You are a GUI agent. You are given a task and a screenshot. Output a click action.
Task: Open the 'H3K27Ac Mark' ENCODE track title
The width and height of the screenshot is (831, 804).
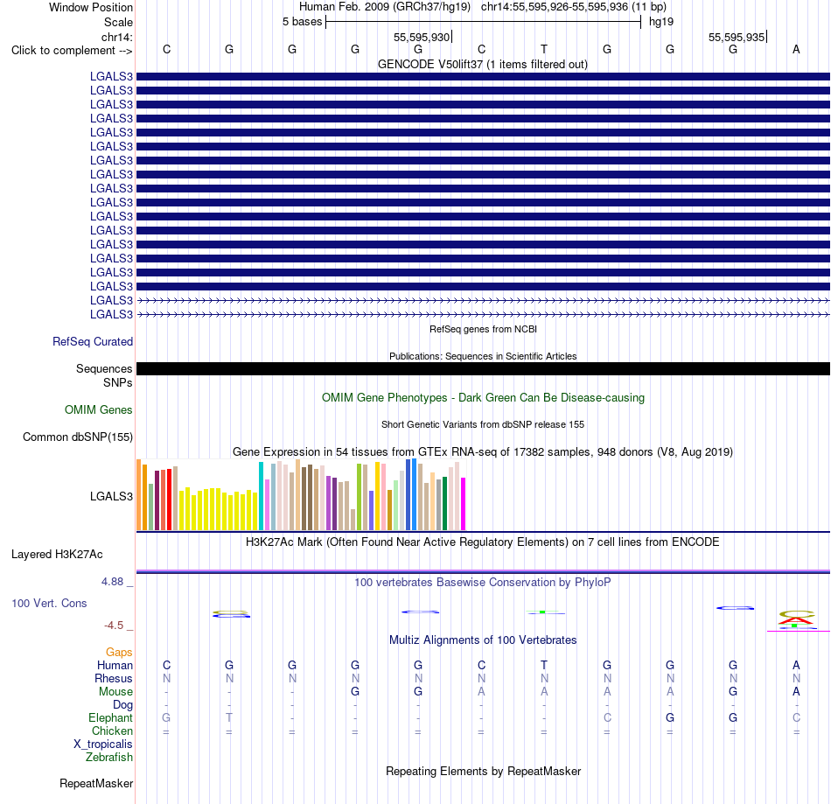click(483, 542)
